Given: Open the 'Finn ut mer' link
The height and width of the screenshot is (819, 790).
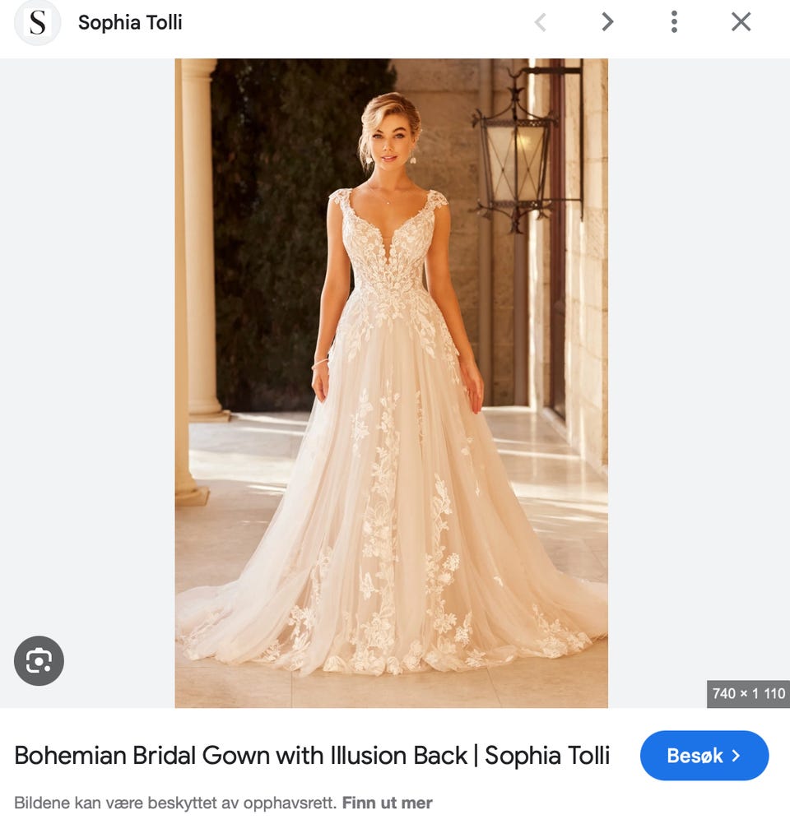Looking at the screenshot, I should tap(387, 803).
